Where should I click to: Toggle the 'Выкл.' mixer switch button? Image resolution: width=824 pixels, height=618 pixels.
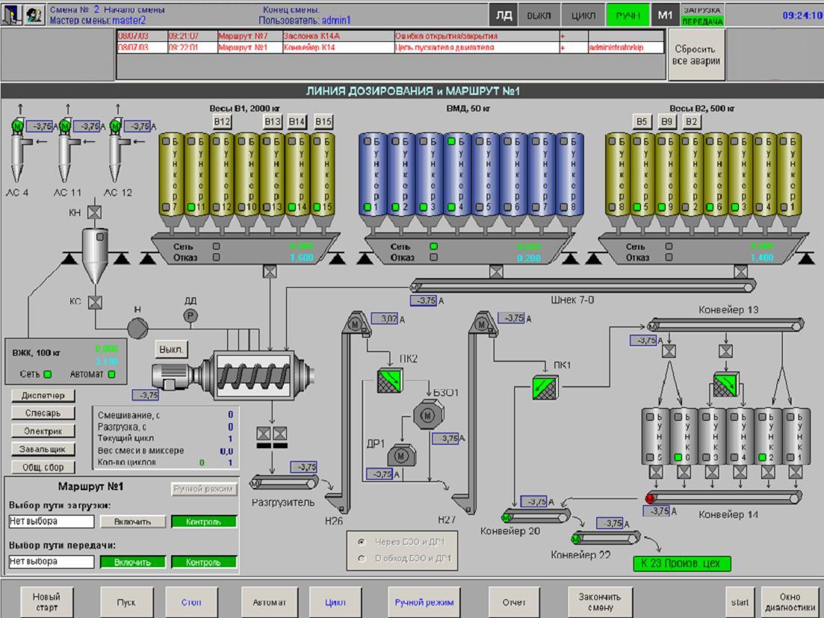tap(172, 349)
